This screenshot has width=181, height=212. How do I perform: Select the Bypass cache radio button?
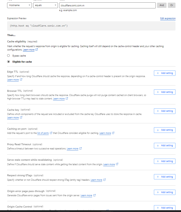(x=8, y=56)
